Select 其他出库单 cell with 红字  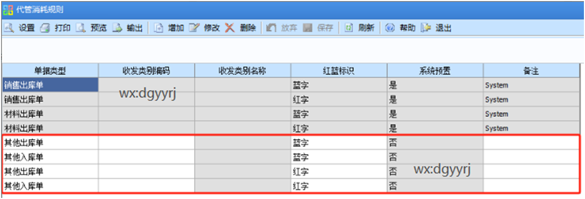tap(50, 171)
